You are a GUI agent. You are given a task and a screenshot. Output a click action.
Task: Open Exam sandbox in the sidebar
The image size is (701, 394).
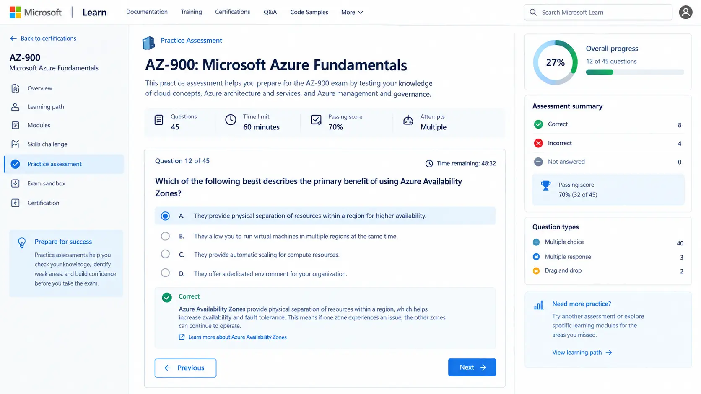point(46,183)
